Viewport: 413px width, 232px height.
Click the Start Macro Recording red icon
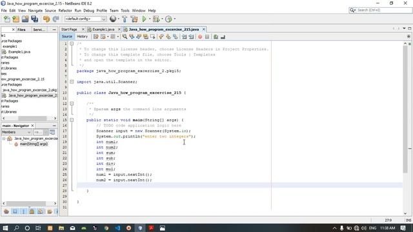200,37
